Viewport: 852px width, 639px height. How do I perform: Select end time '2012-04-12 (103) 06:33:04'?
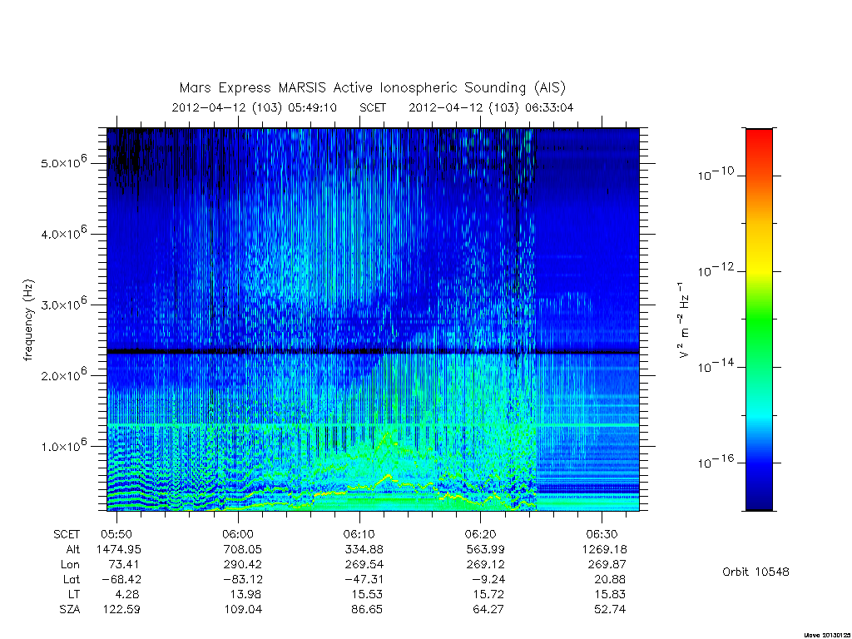[x=491, y=107]
